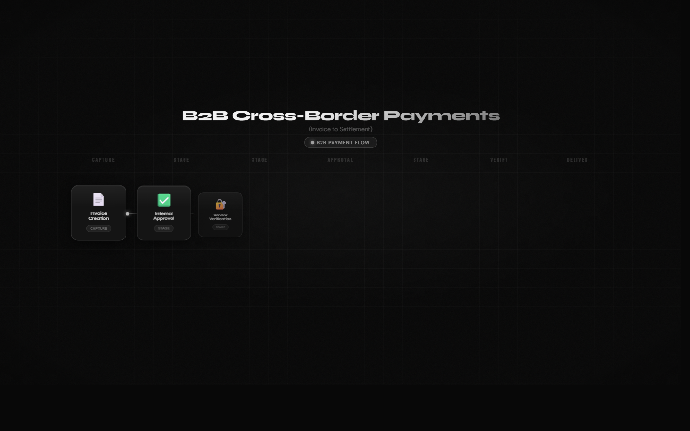Click the B2B PAYMENT FLOW pill button
This screenshot has height=431, width=690.
tap(340, 142)
